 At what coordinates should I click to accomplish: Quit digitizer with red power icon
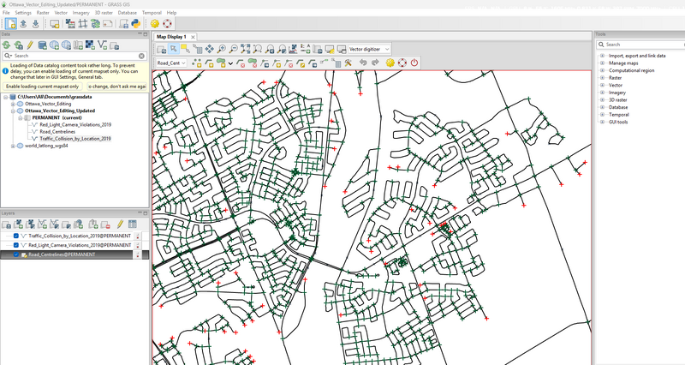[414, 63]
